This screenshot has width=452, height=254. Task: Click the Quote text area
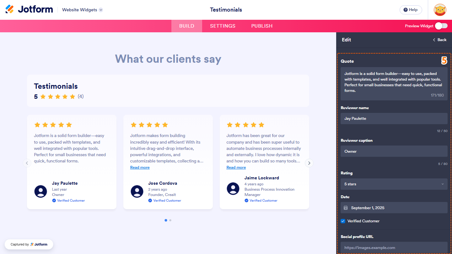pos(394,84)
